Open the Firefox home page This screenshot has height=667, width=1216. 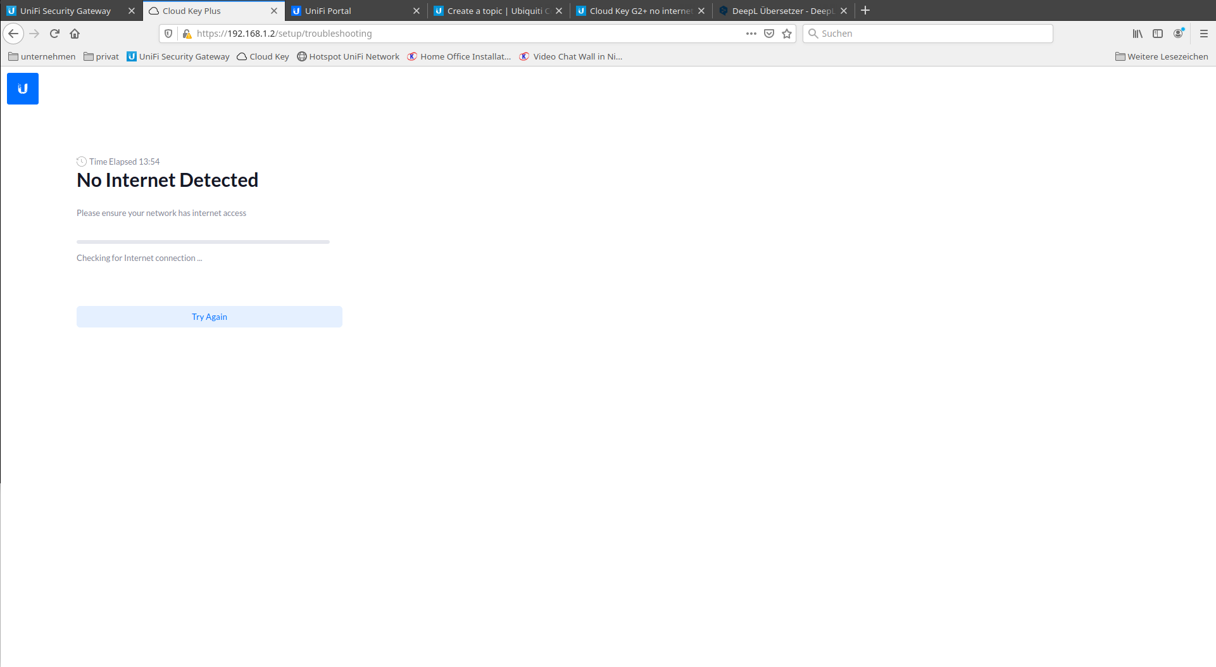click(x=75, y=34)
